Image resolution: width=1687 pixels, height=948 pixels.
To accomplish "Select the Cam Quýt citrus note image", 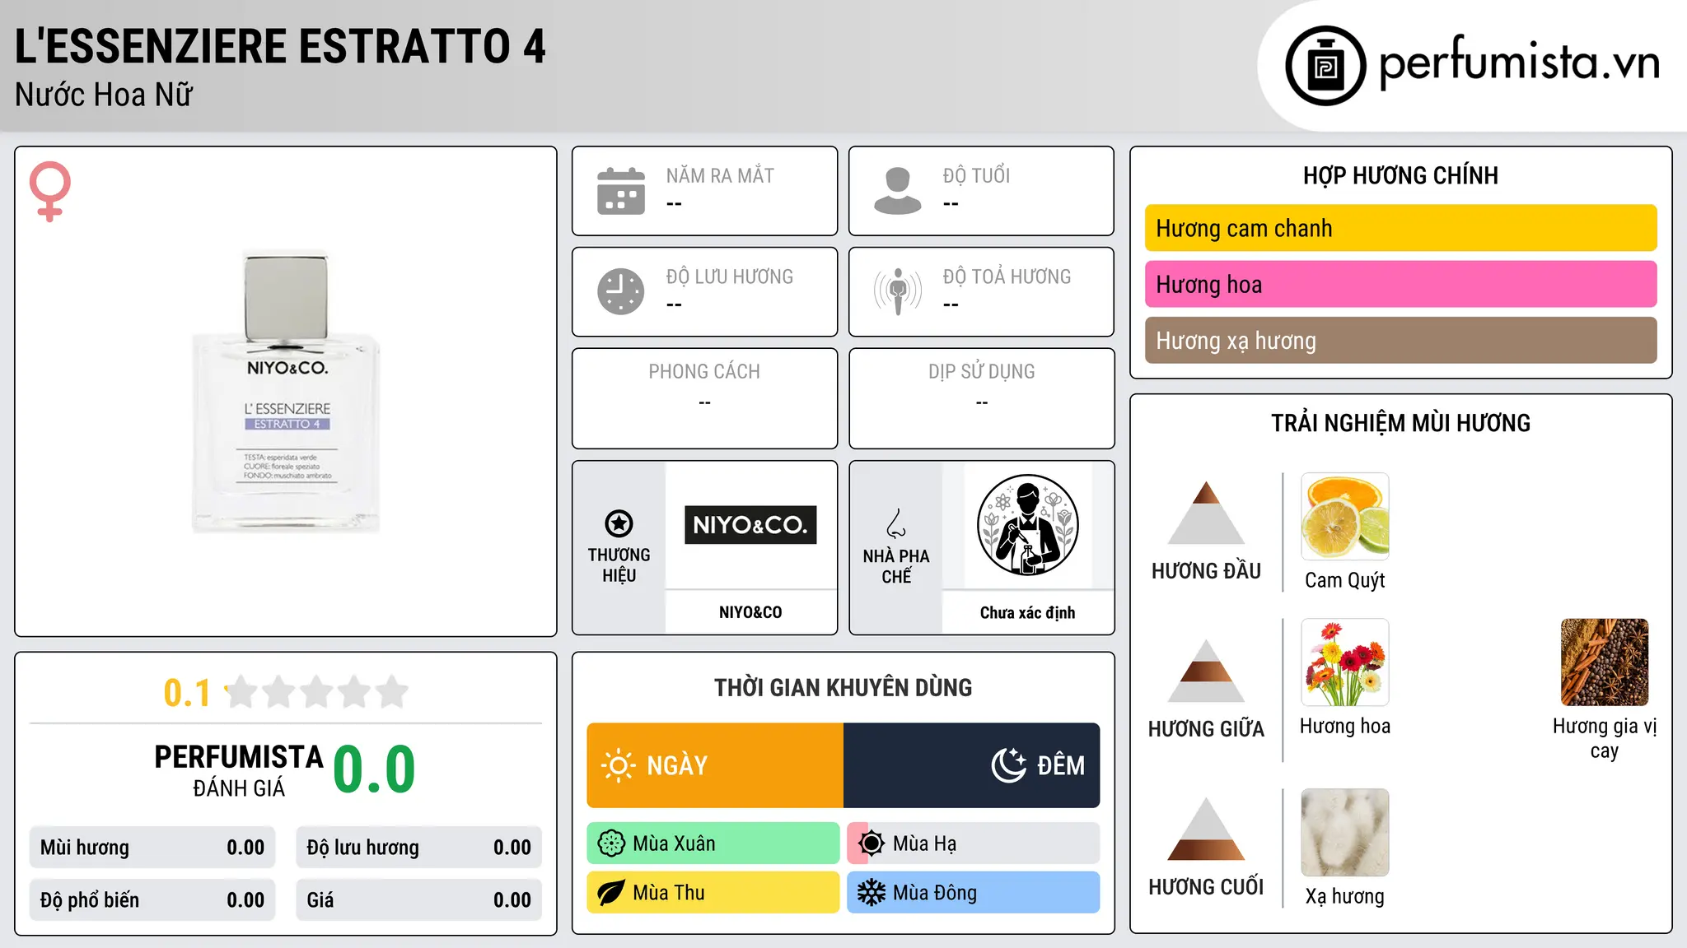I will click(1345, 517).
